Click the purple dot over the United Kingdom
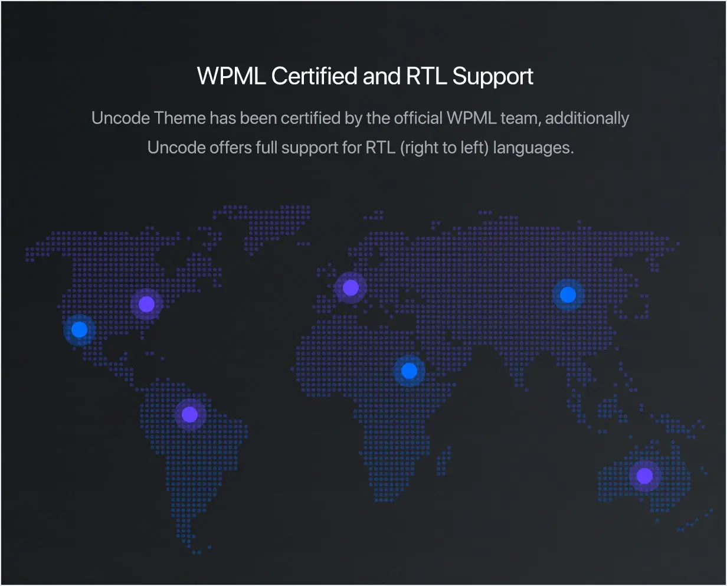 click(x=351, y=287)
